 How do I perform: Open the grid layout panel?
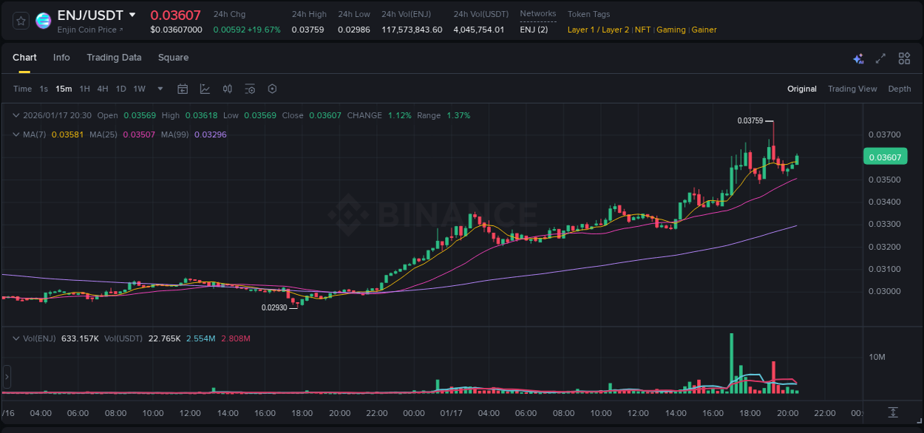tap(904, 58)
